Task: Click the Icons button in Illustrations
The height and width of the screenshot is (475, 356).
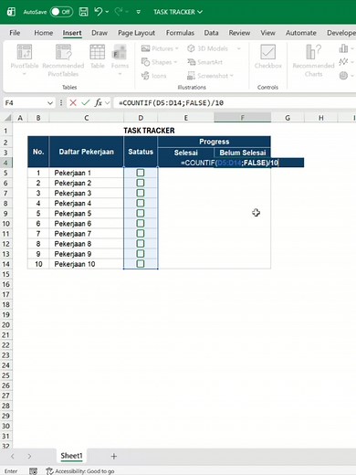Action: 154,76
